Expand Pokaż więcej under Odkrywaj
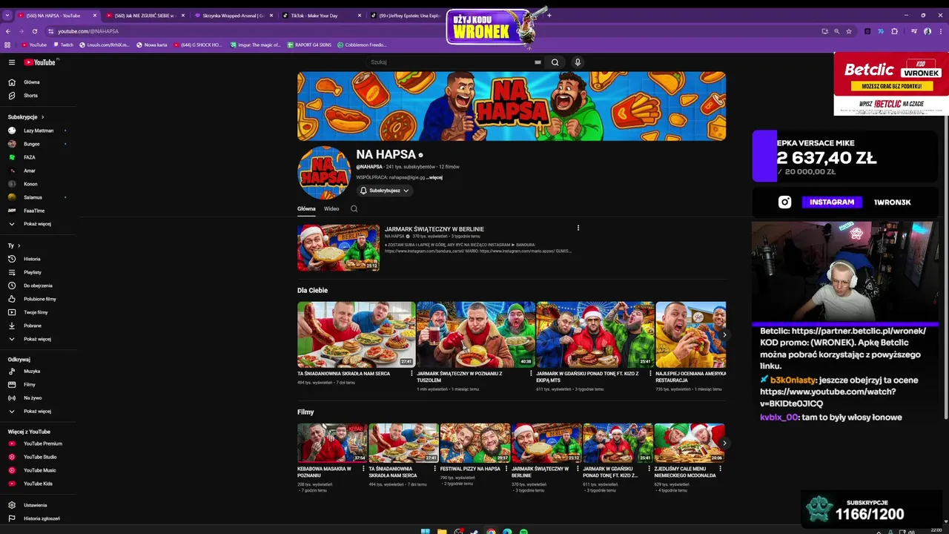Screen dimensions: 949x534 coord(38,411)
